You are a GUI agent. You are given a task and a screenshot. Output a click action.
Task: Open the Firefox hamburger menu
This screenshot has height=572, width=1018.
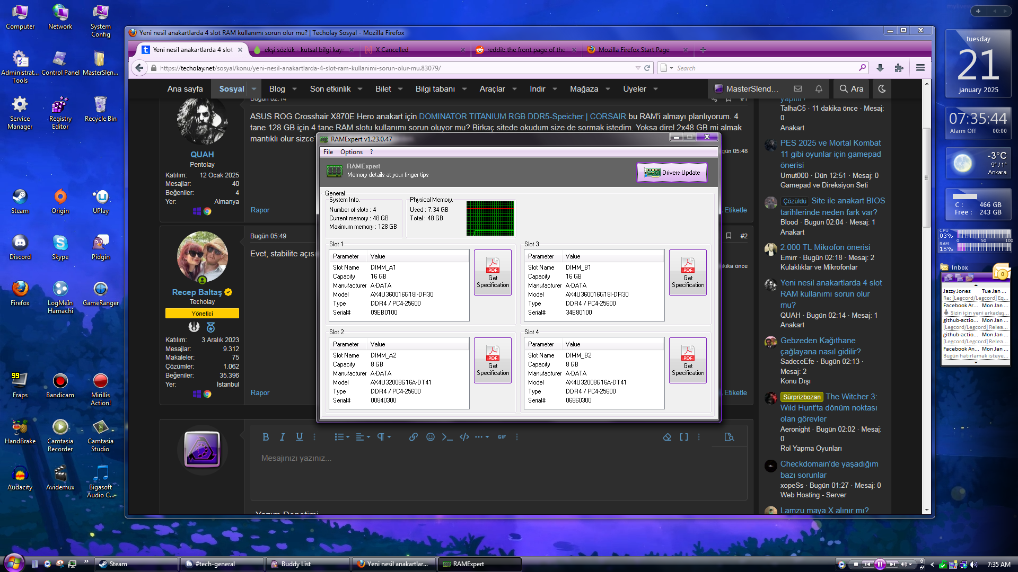[920, 68]
